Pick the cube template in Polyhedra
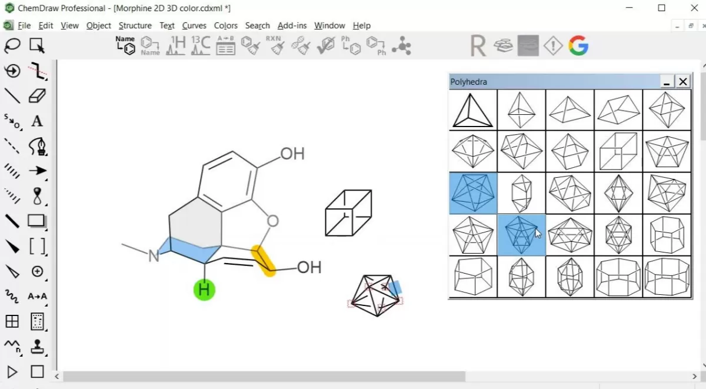Screen dimensions: 706x389 618,151
